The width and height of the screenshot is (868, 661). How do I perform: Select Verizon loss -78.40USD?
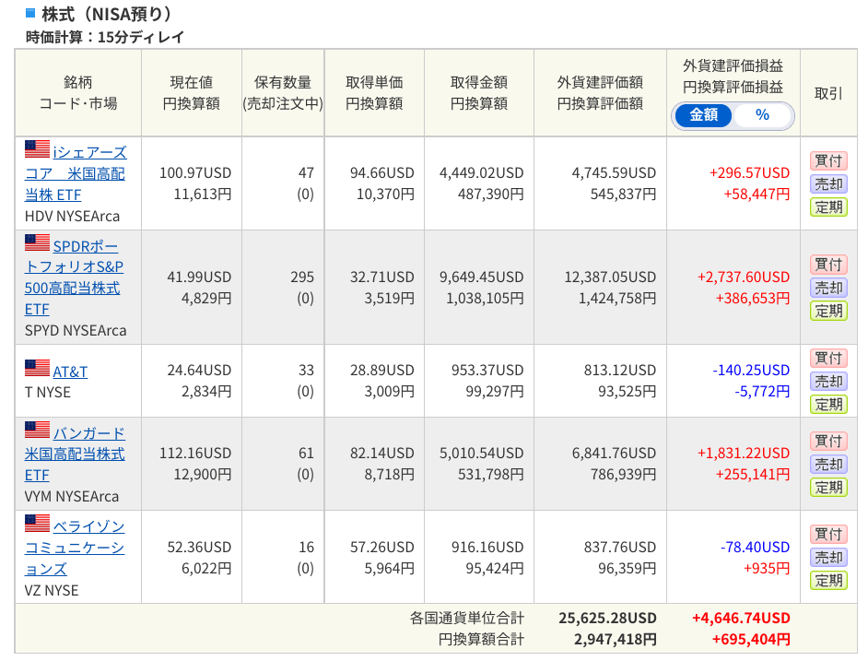tap(755, 548)
